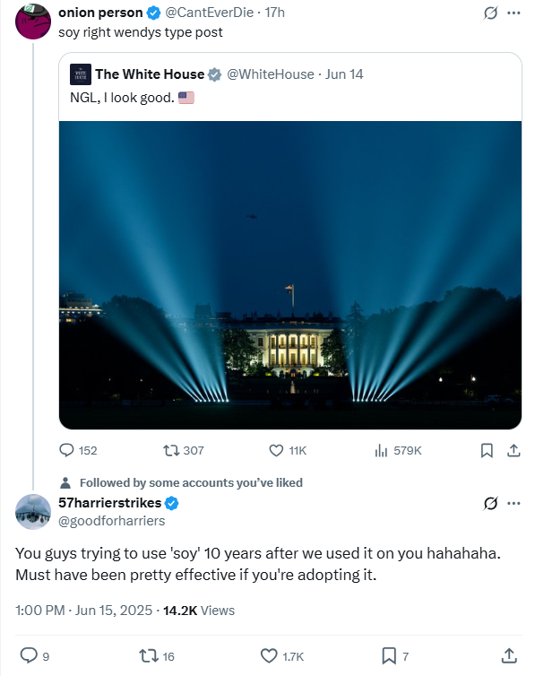Click Grok icon on 57harrierstrikes' post
Image resolution: width=535 pixels, height=676 pixels.
[490, 503]
